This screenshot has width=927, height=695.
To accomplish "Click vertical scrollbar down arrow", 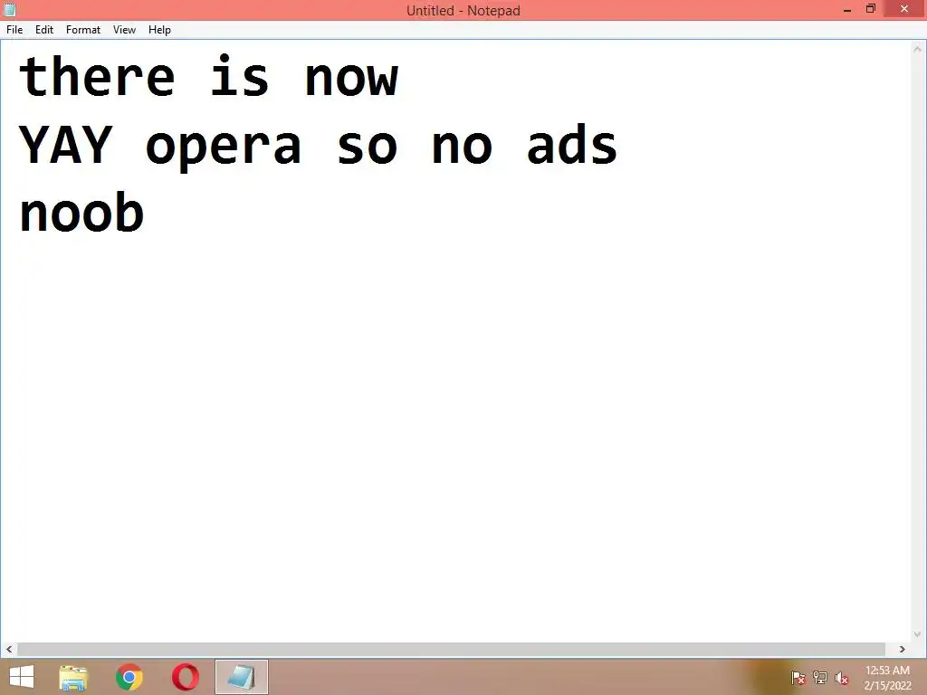I will 918,634.
